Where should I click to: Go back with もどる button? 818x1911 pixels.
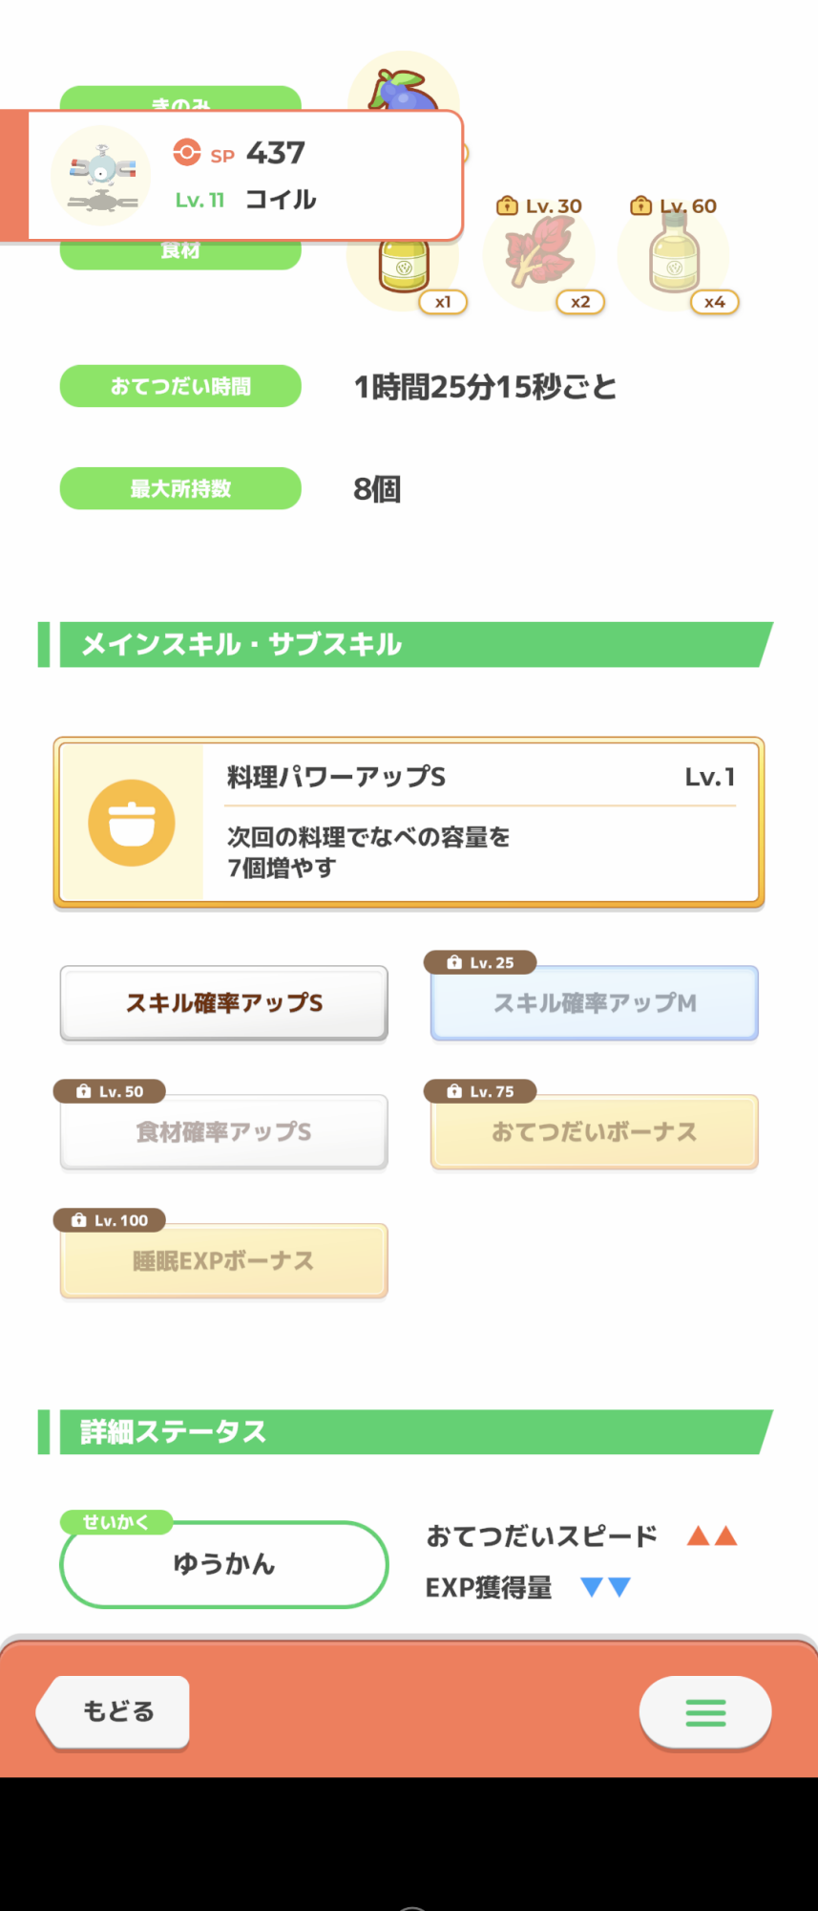[x=114, y=1711]
